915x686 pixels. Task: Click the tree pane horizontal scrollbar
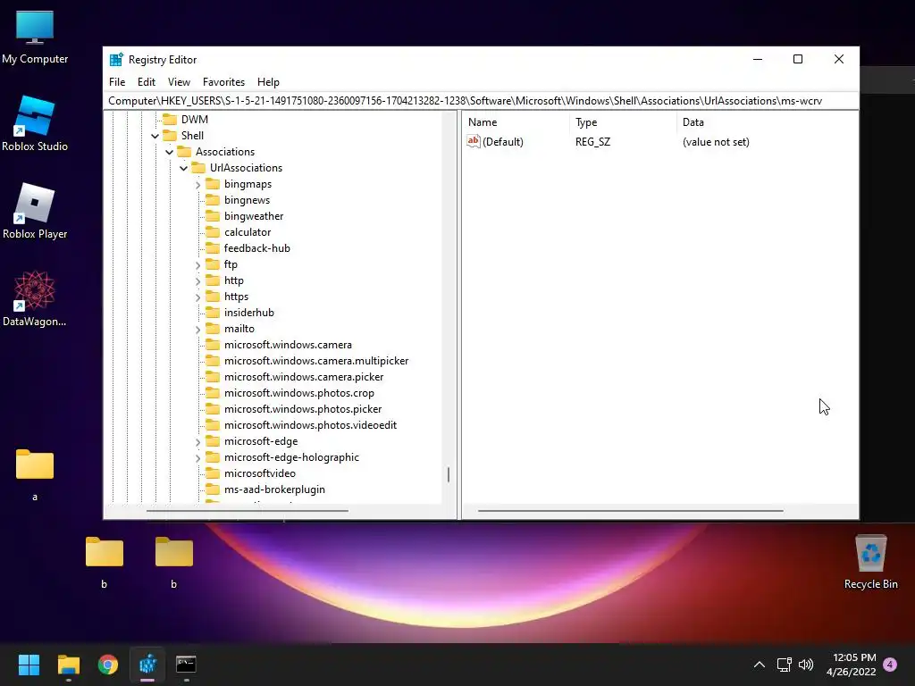pos(248,511)
